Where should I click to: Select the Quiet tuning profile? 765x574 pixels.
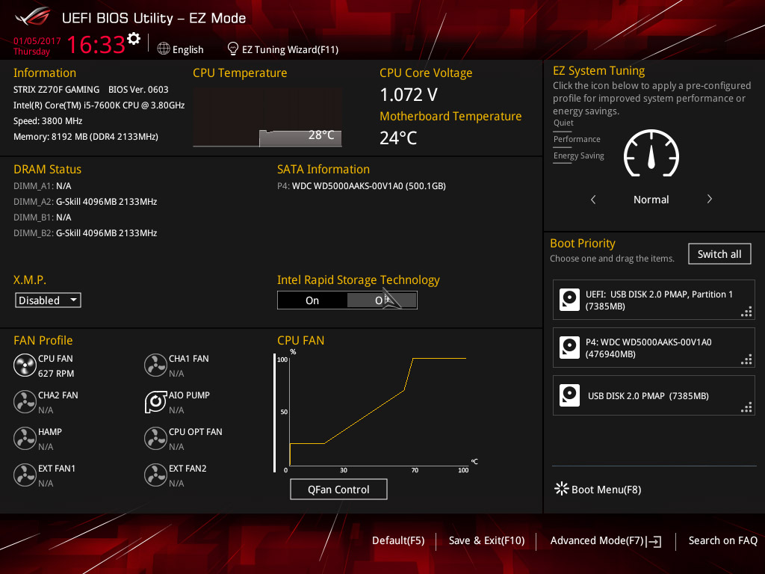[x=563, y=123]
